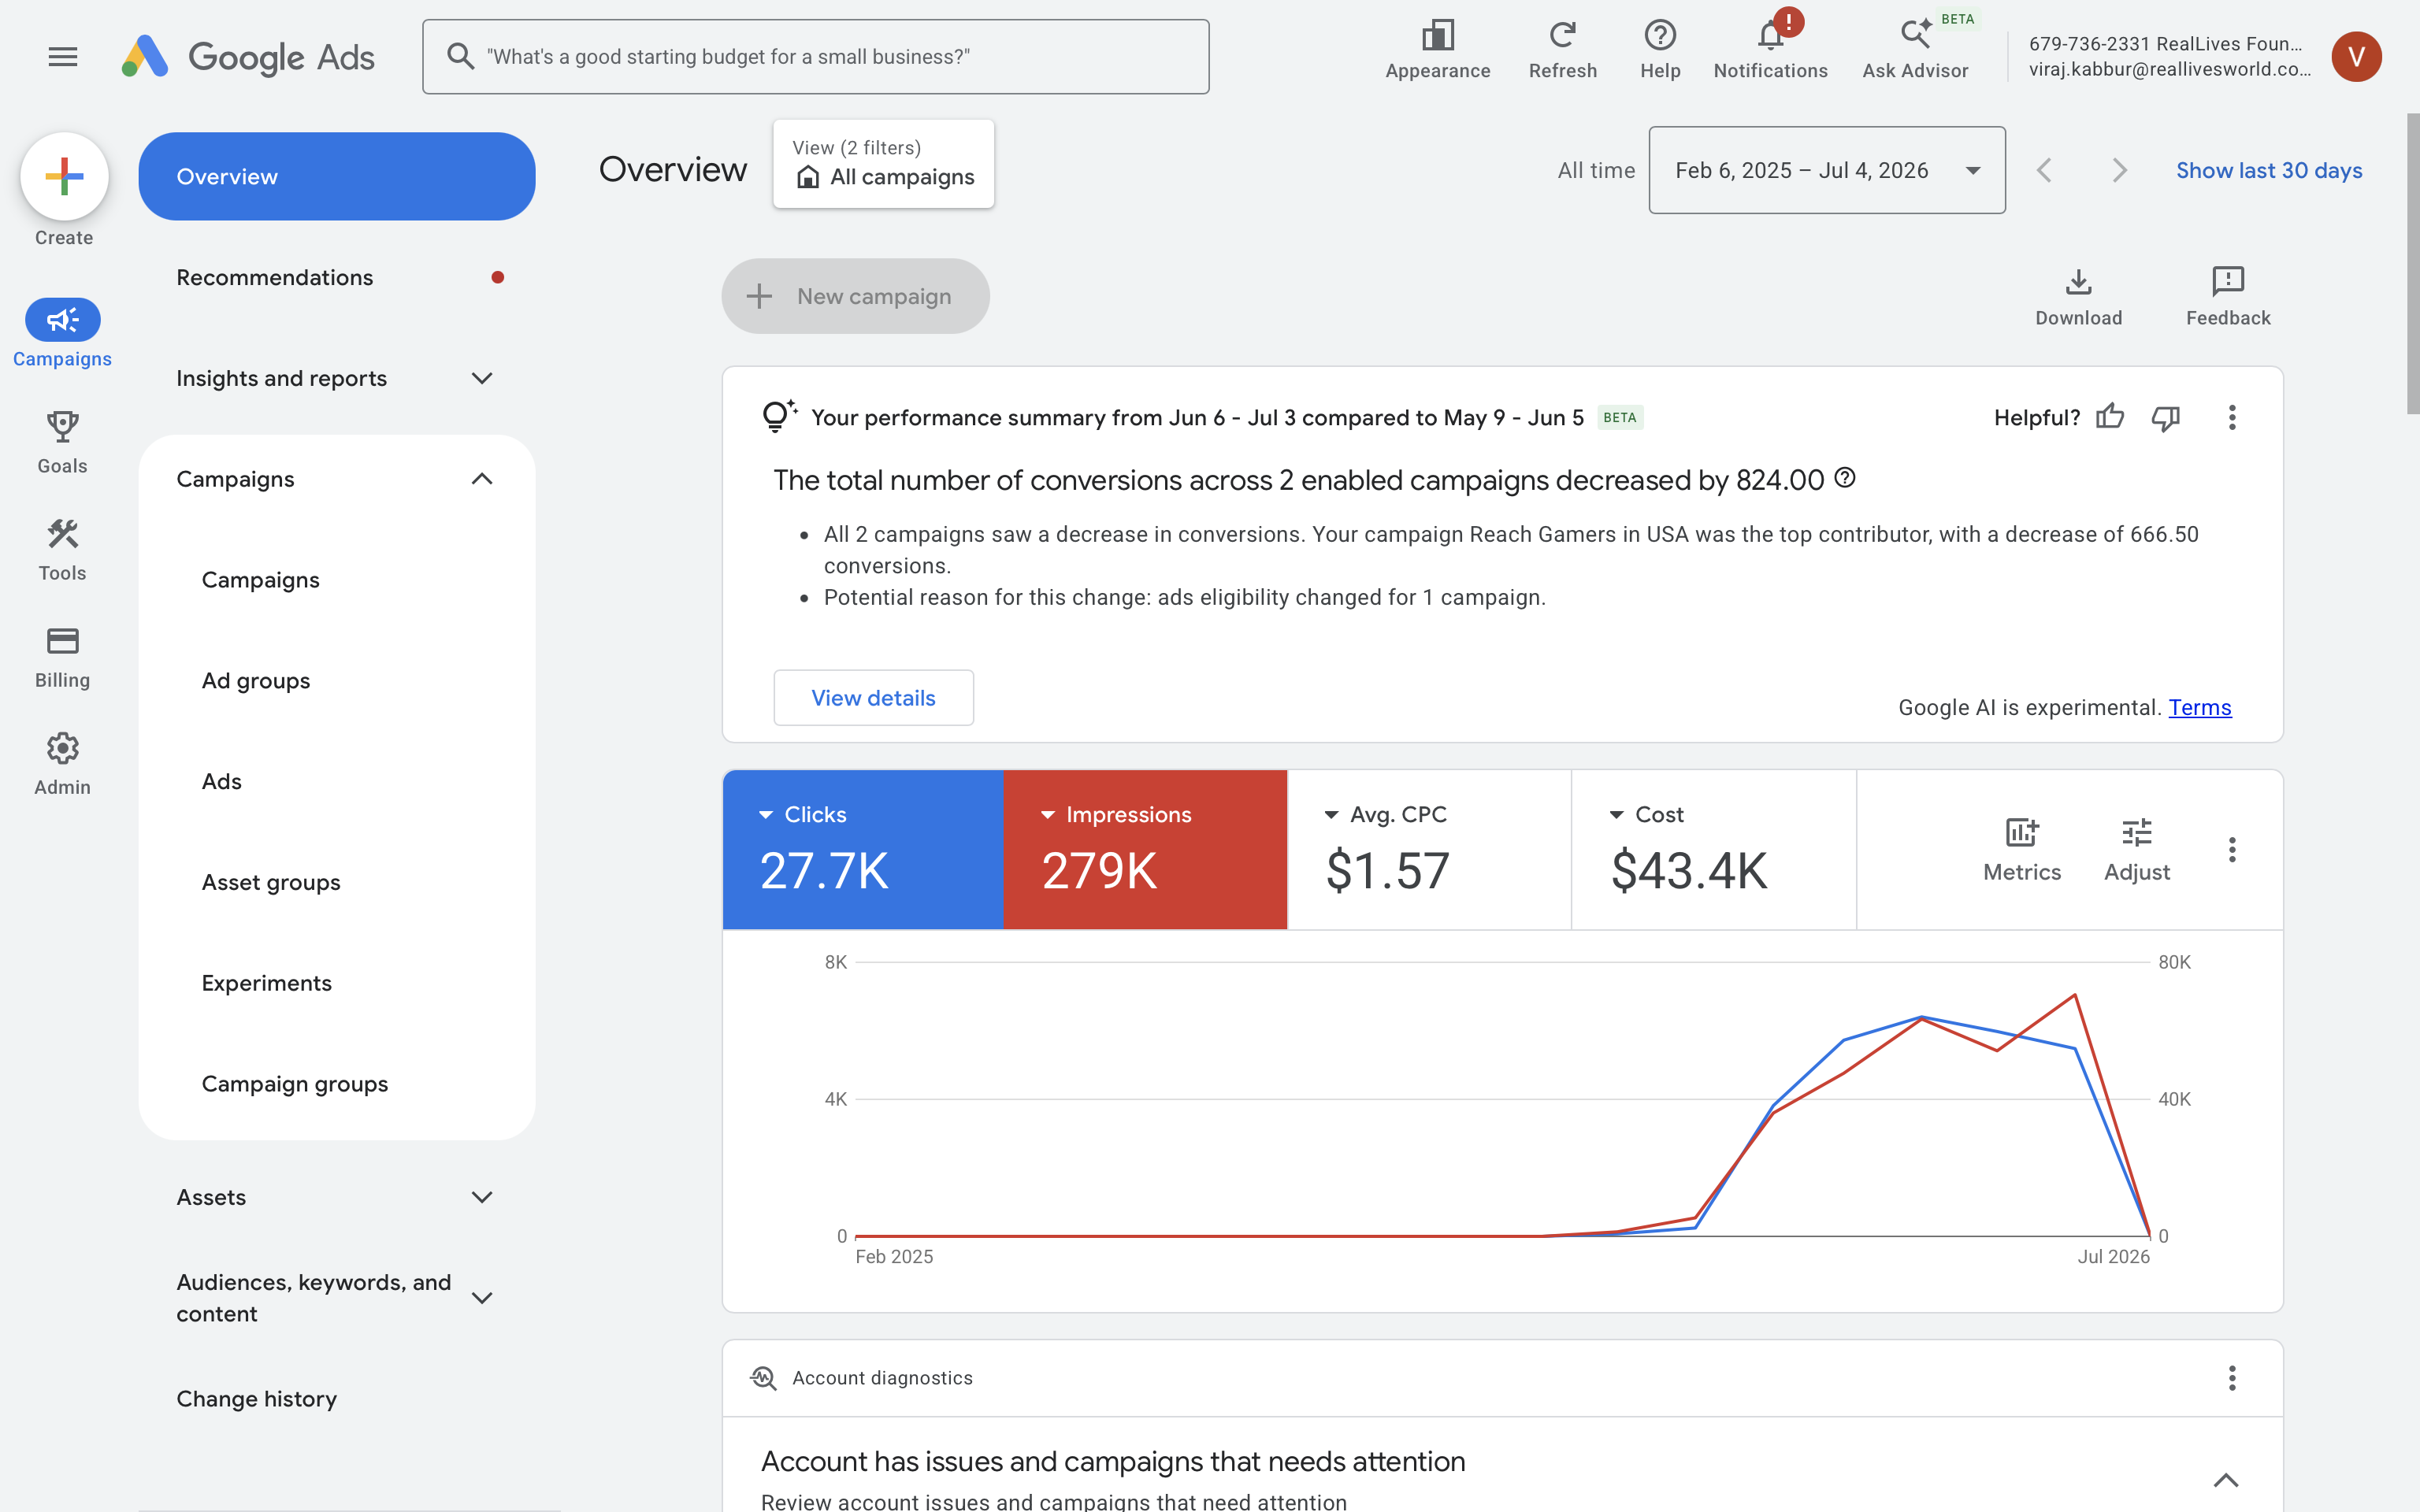Open scorecard three-dot menu
The width and height of the screenshot is (2420, 1512).
2232,850
